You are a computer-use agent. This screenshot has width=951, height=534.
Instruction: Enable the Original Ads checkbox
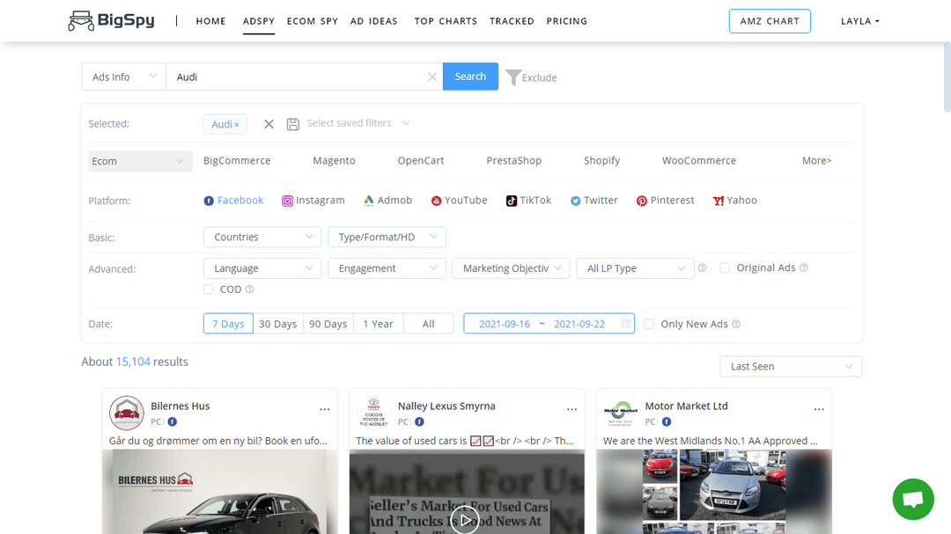(x=725, y=268)
